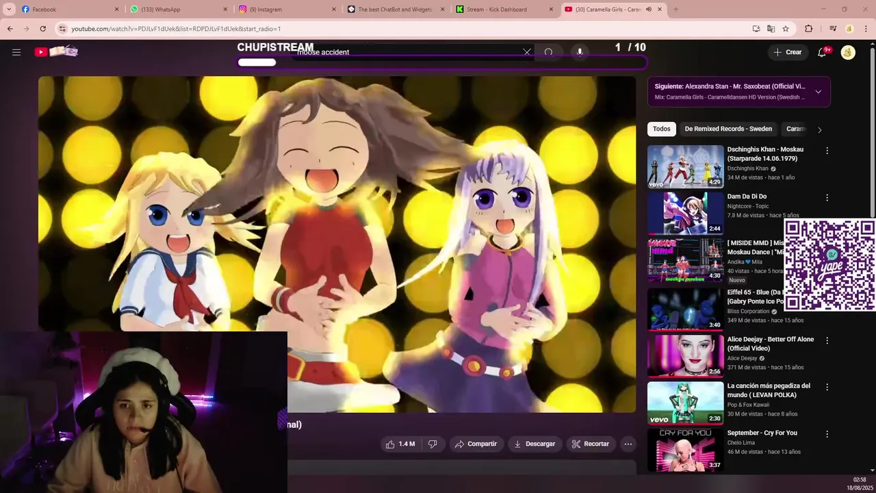This screenshot has width=876, height=493.
Task: Click the "Alice Deejay" channel name
Action: click(x=742, y=358)
